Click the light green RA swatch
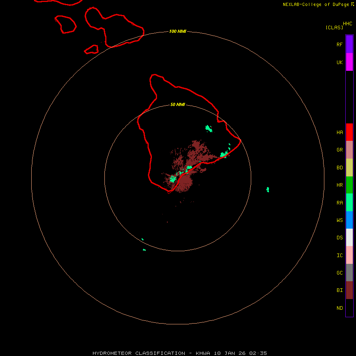Viewport: 356px width, 356px height. coord(349,203)
